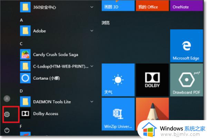The height and width of the screenshot is (139, 207).
Task: Click the 浏览 tile group title
Action: (x=106, y=23)
